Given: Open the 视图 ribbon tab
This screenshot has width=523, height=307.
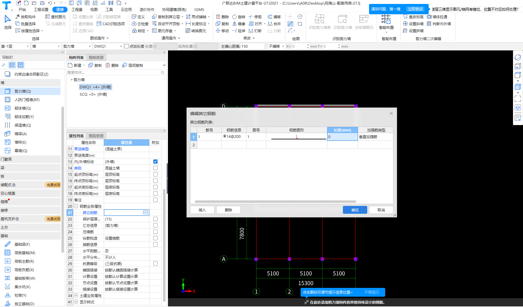Looking at the screenshot, I should [x=94, y=9].
